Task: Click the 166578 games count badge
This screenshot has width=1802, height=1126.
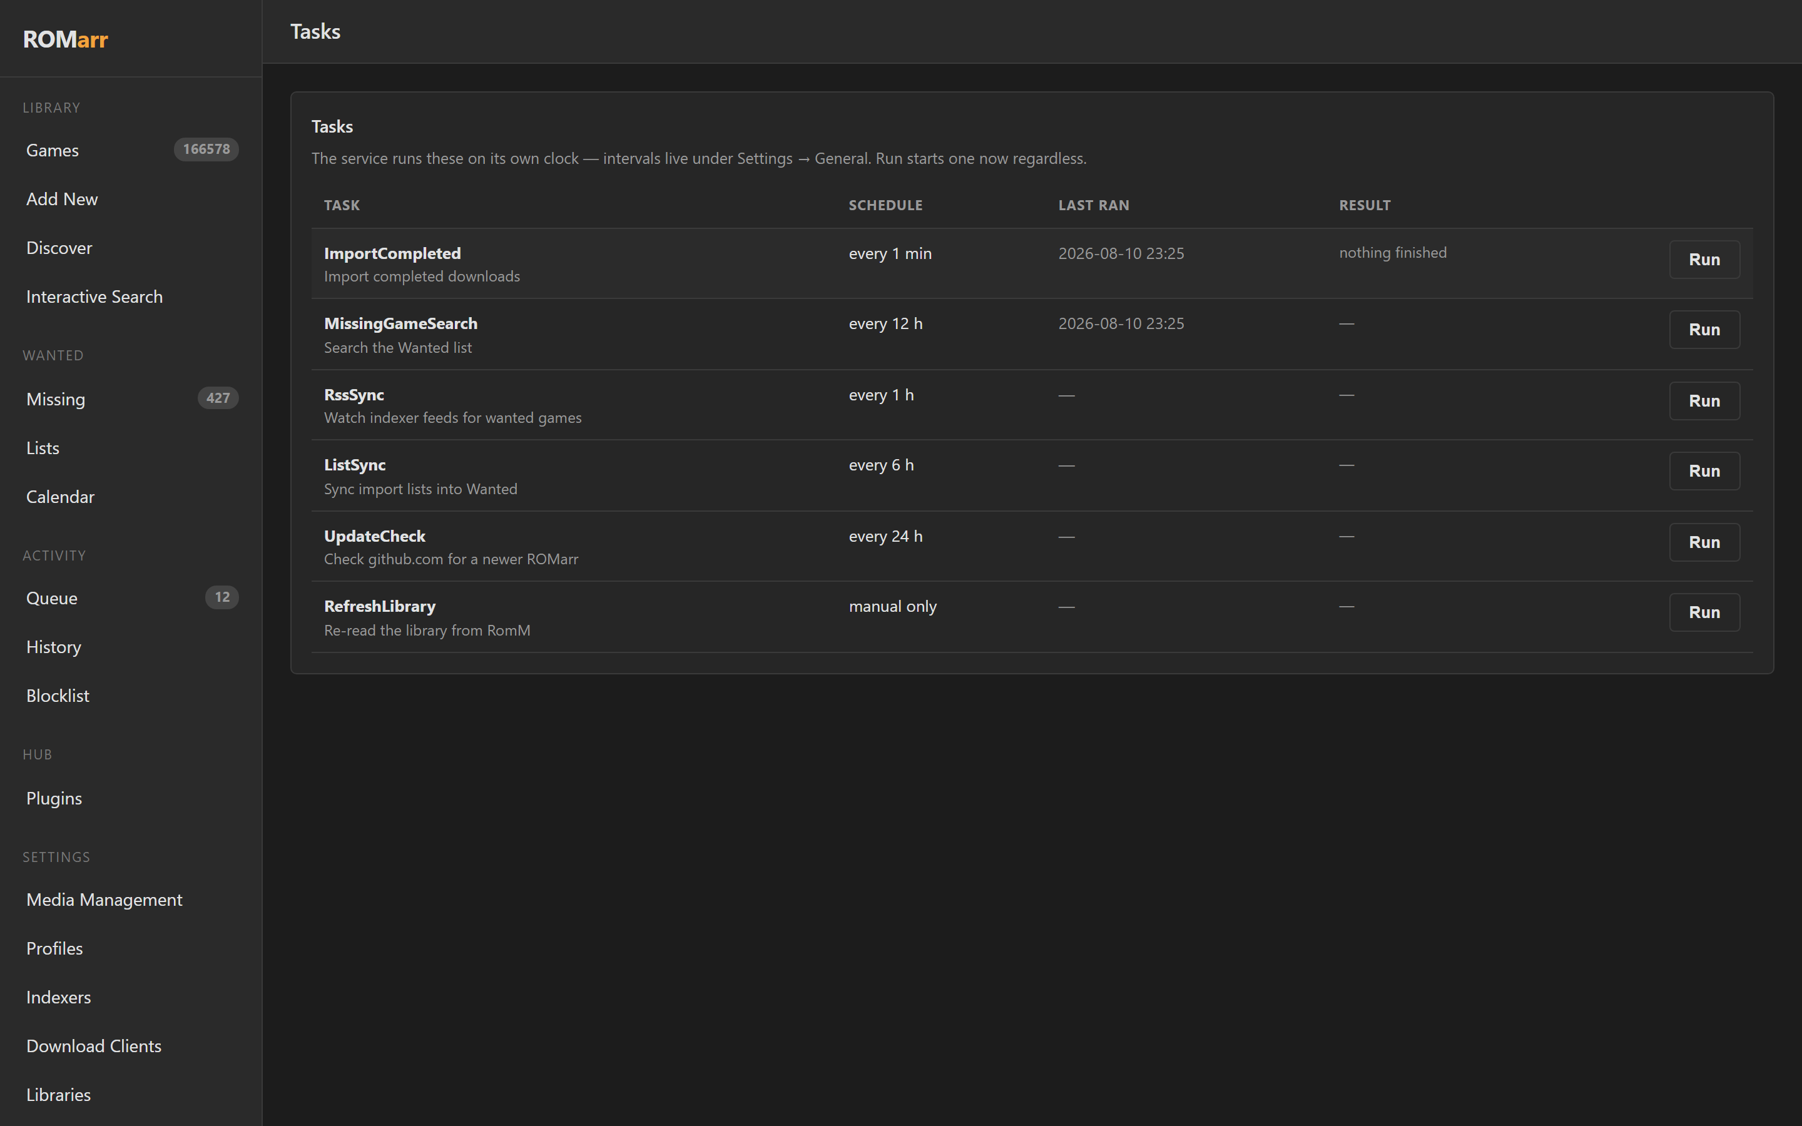Action: (x=206, y=149)
